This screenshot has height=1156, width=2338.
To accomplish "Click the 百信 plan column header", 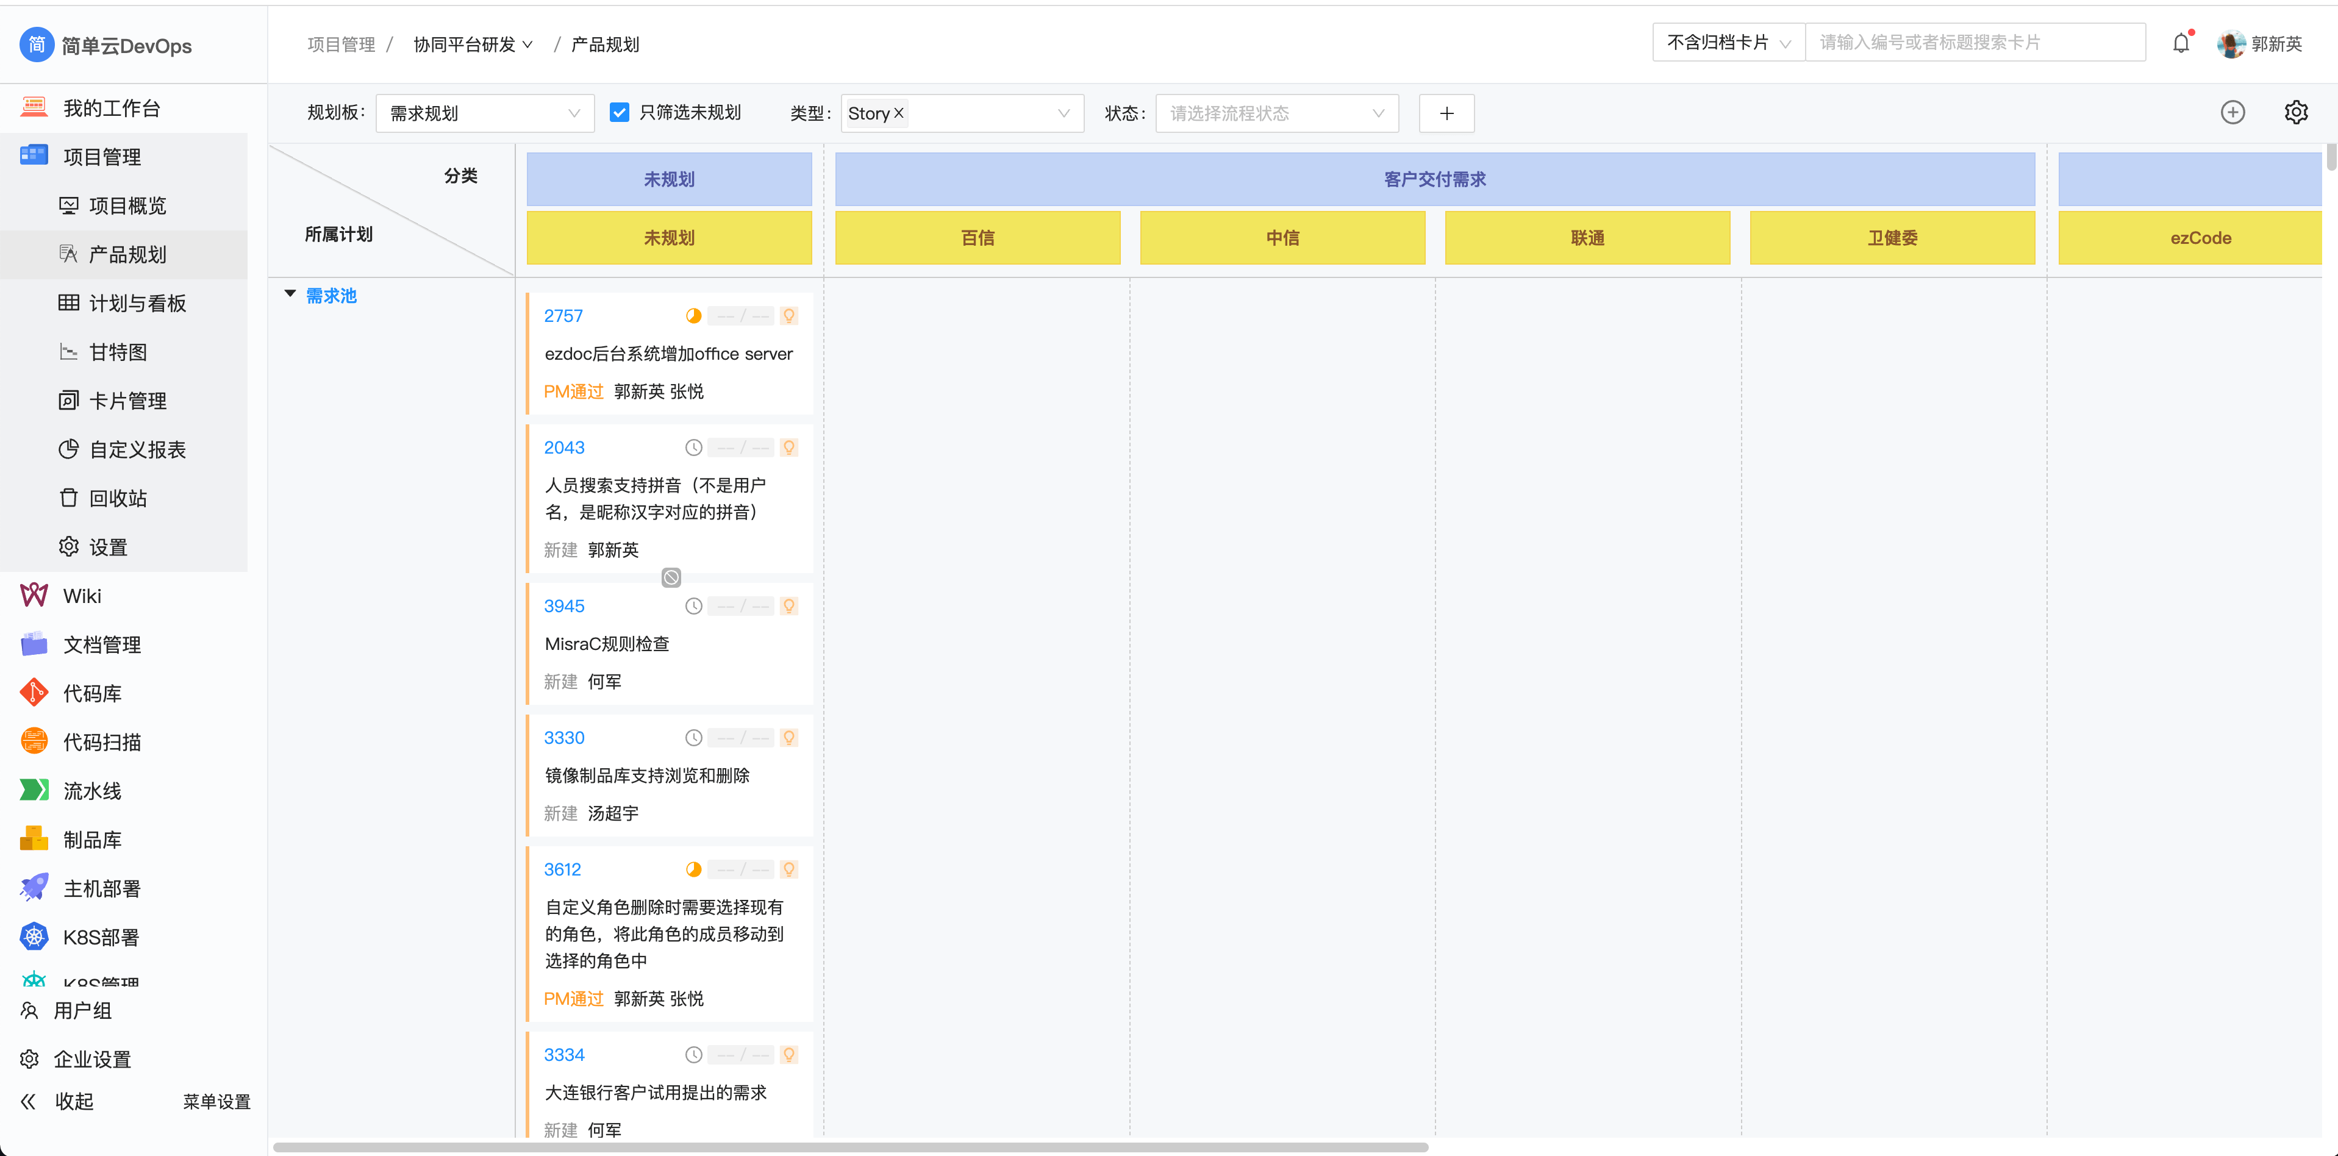I will click(978, 238).
